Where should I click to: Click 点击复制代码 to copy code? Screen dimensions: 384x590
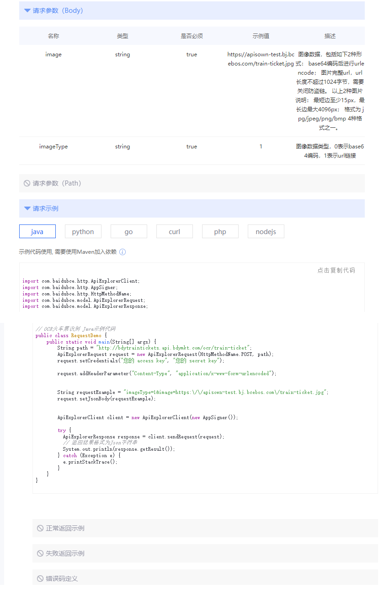point(336,270)
